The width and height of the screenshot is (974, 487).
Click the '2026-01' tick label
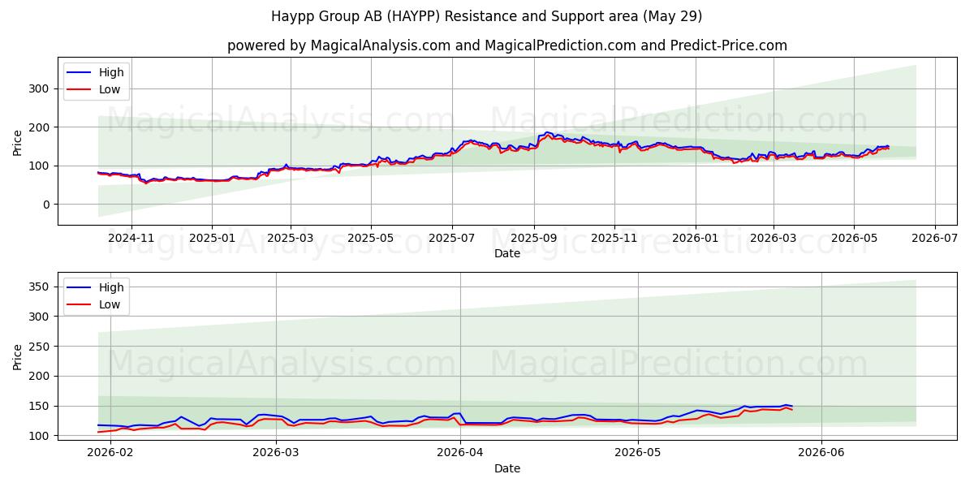point(695,239)
